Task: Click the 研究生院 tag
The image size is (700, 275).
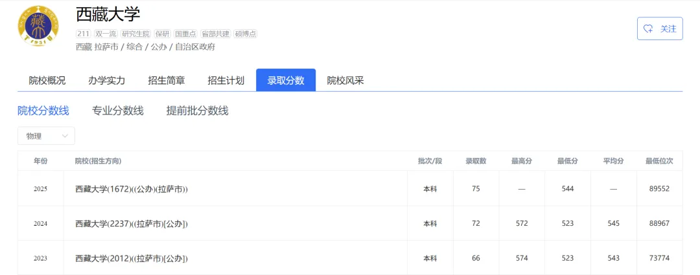Action: pos(136,34)
